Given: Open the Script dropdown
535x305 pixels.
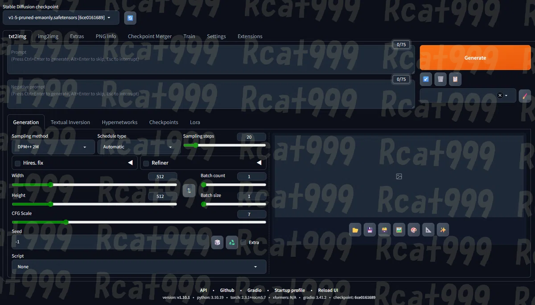Looking at the screenshot, I should (139, 267).
